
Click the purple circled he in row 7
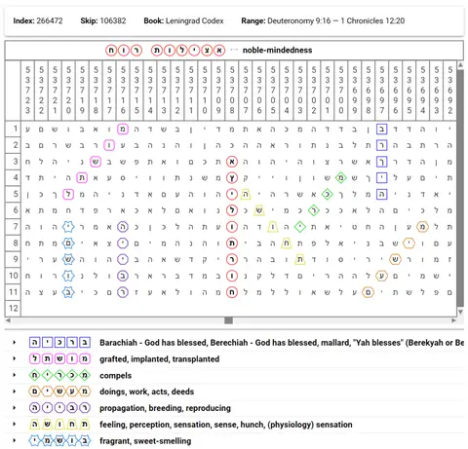click(x=123, y=227)
